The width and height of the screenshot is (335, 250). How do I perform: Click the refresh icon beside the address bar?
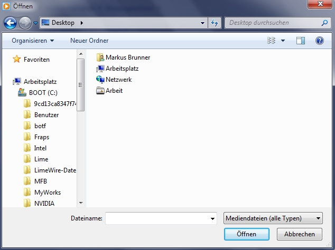pyautogui.click(x=215, y=23)
